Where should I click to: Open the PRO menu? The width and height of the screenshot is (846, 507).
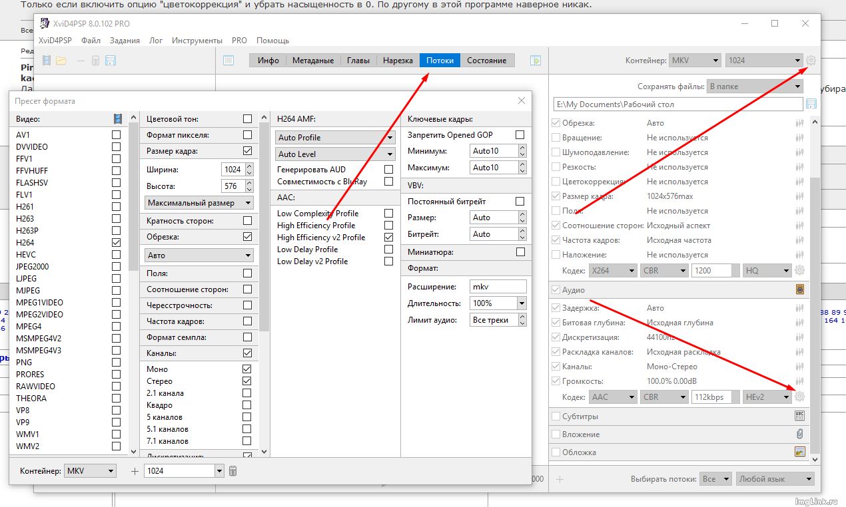click(x=239, y=41)
